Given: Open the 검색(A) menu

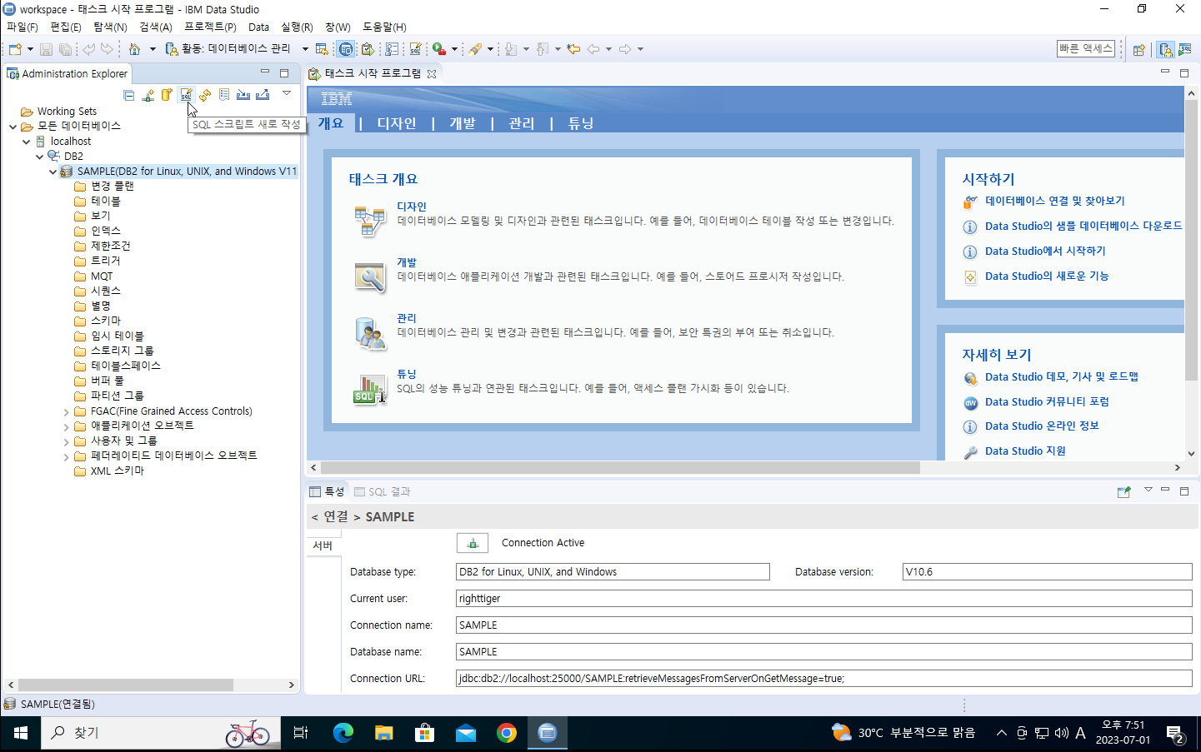Looking at the screenshot, I should coord(156,27).
